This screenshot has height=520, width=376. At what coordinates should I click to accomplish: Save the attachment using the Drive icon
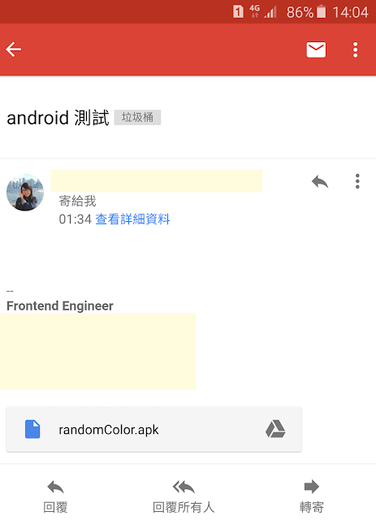click(x=275, y=429)
